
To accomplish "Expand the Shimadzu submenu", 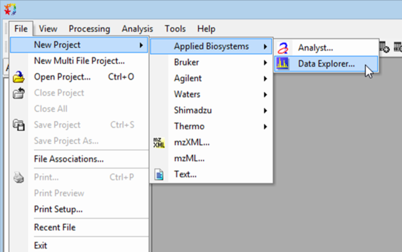I will point(211,110).
